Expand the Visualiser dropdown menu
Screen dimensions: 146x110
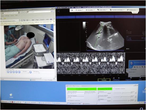click(x=90, y=10)
